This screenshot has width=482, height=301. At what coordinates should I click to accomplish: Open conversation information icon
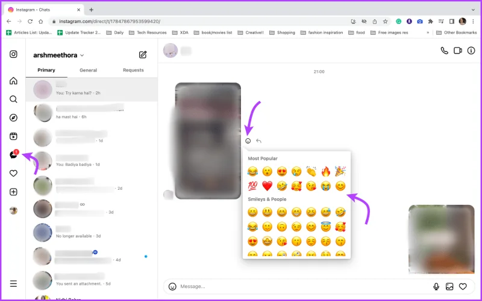[x=471, y=50]
